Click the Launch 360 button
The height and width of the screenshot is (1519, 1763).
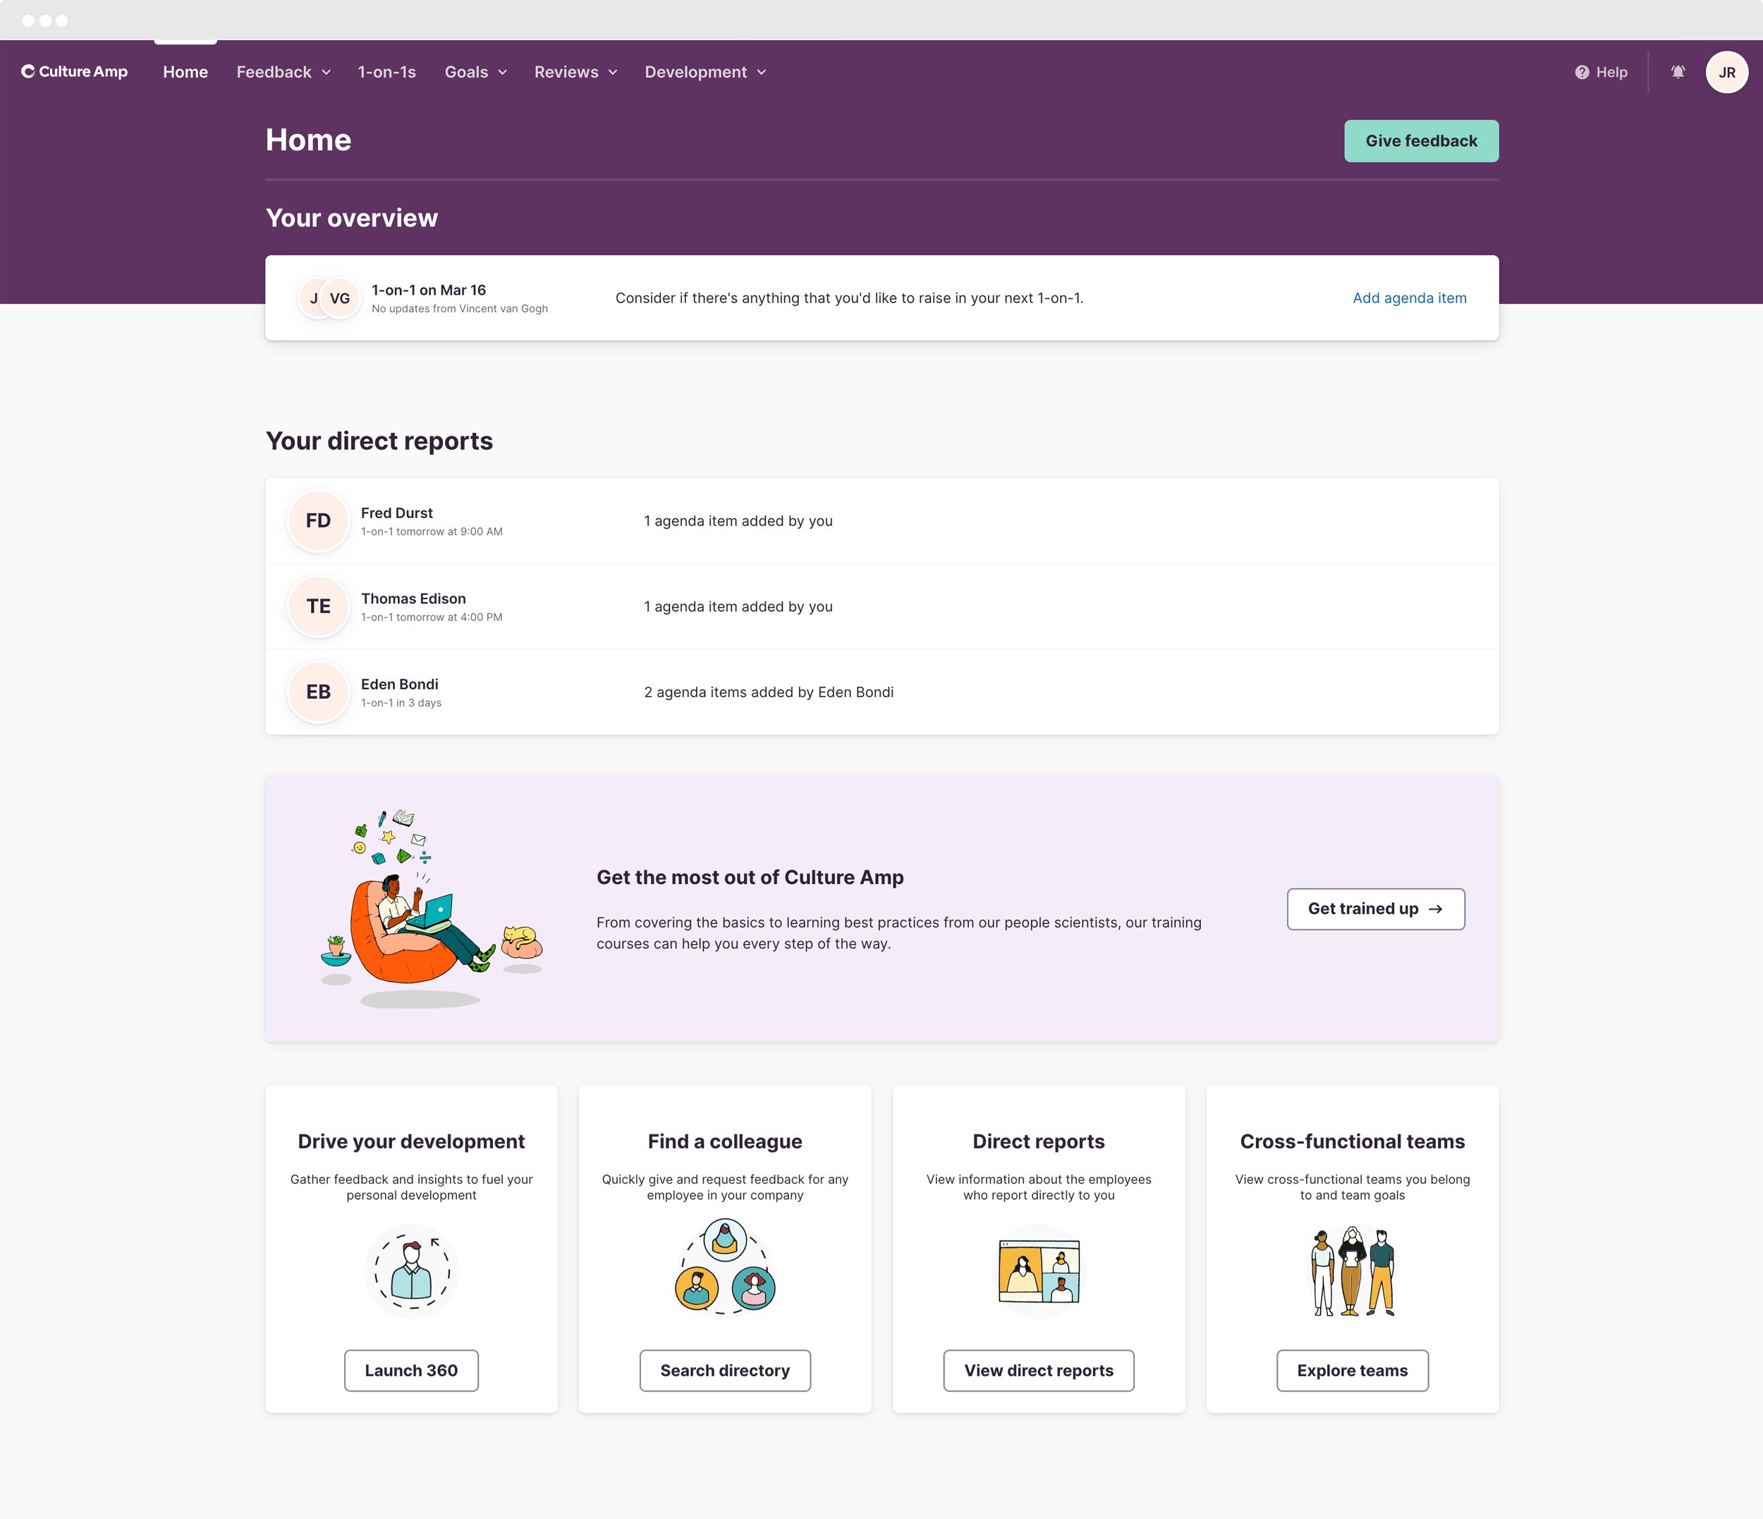[411, 1371]
